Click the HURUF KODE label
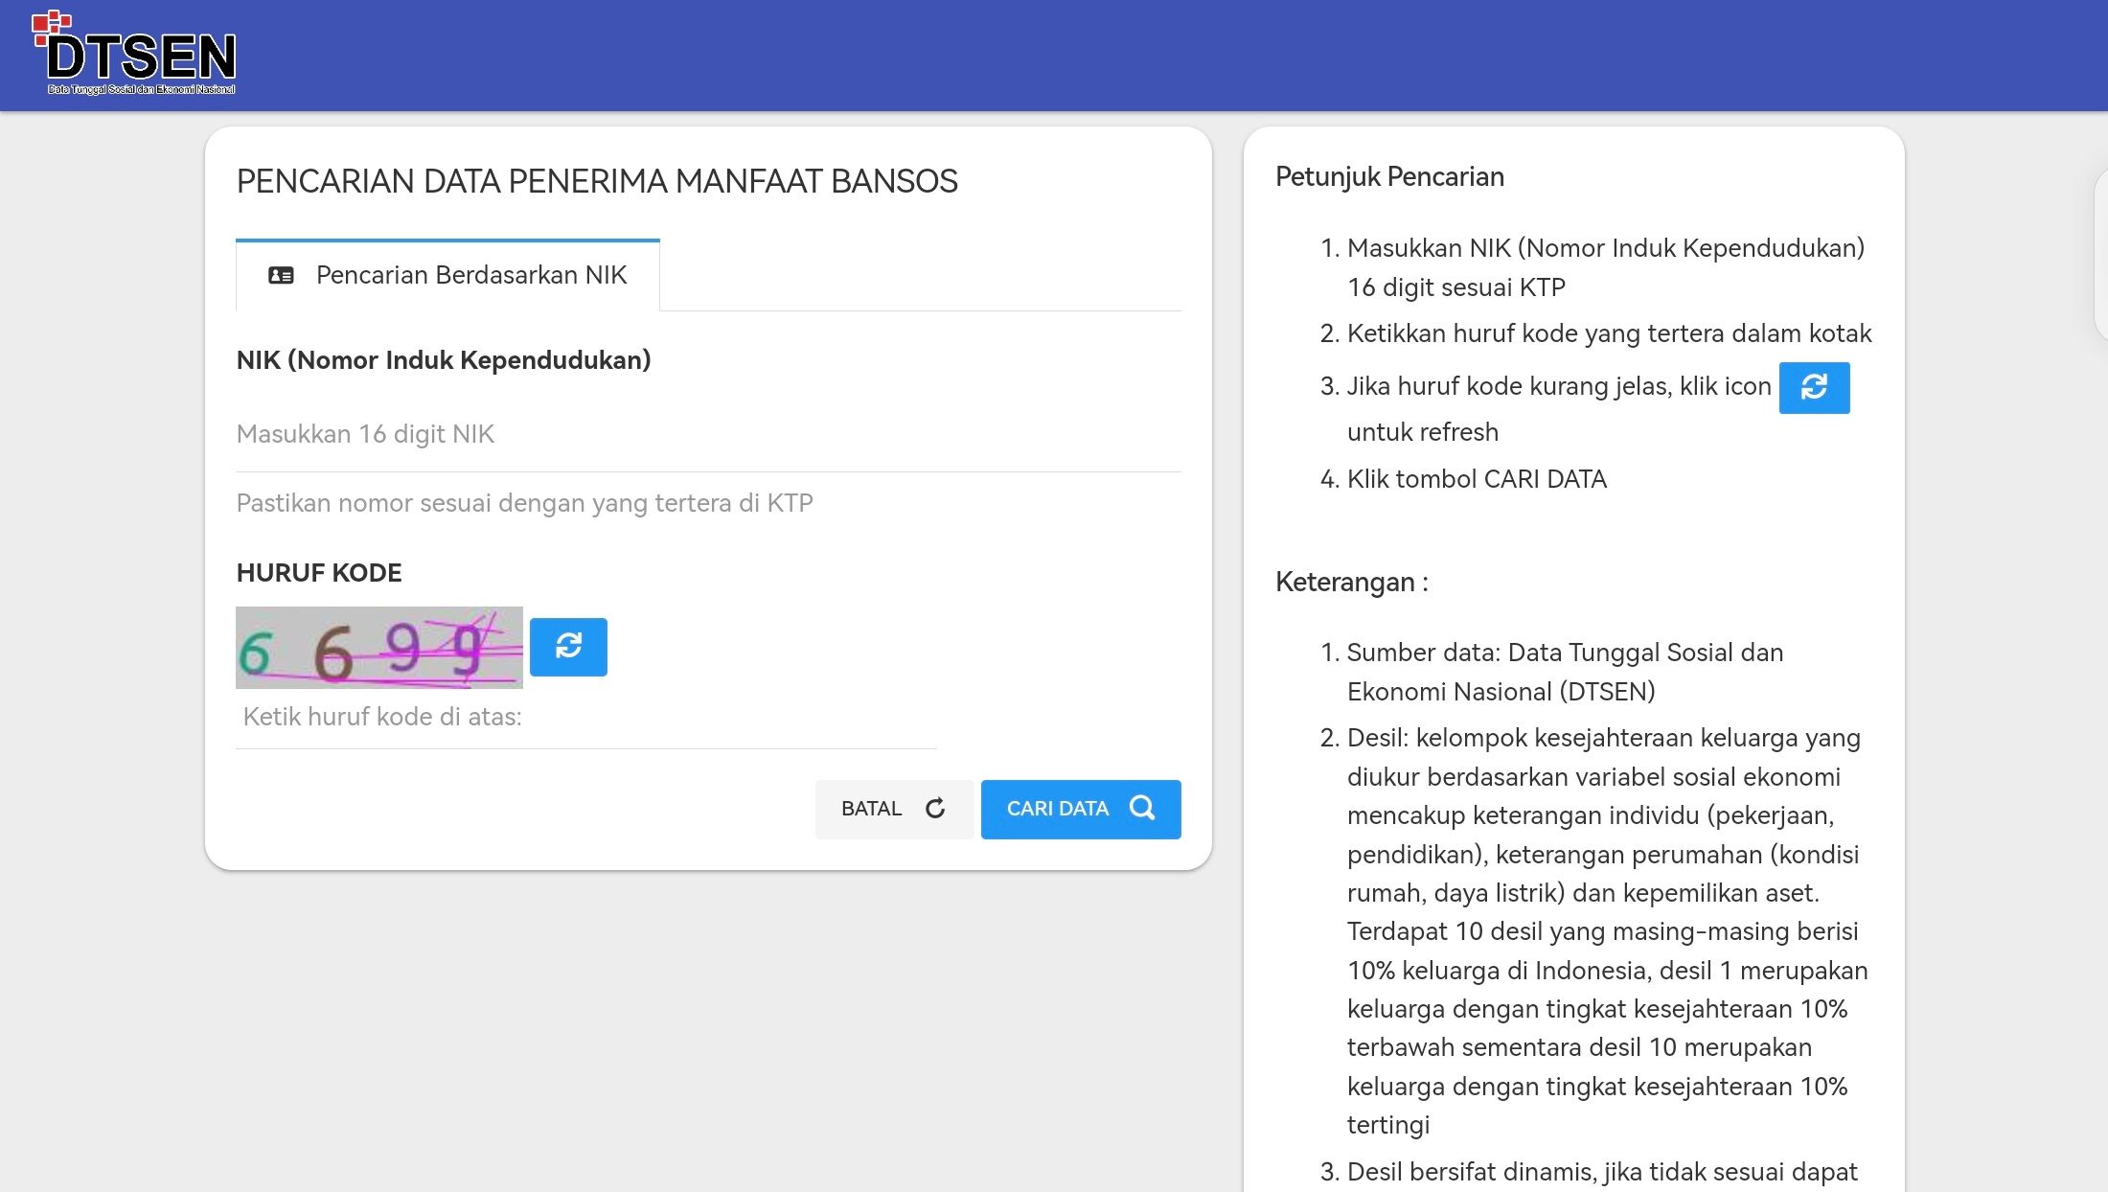Screen dimensions: 2108x1192 (x=319, y=573)
